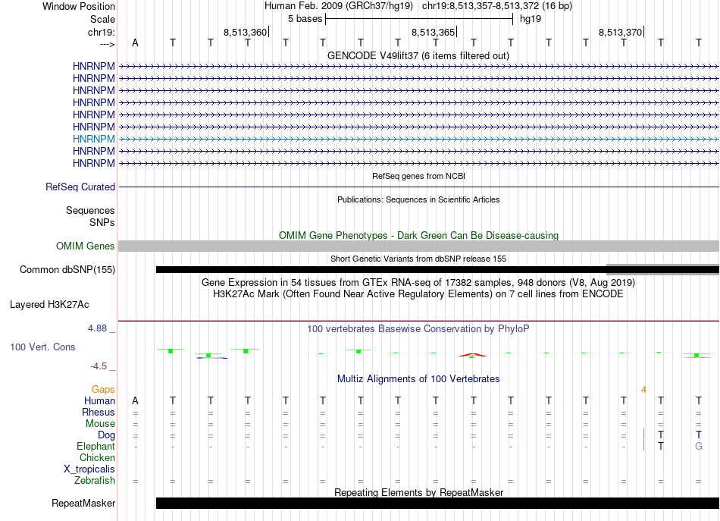Open the GENCODE V49lift37 track title
720x521 pixels.
418,55
